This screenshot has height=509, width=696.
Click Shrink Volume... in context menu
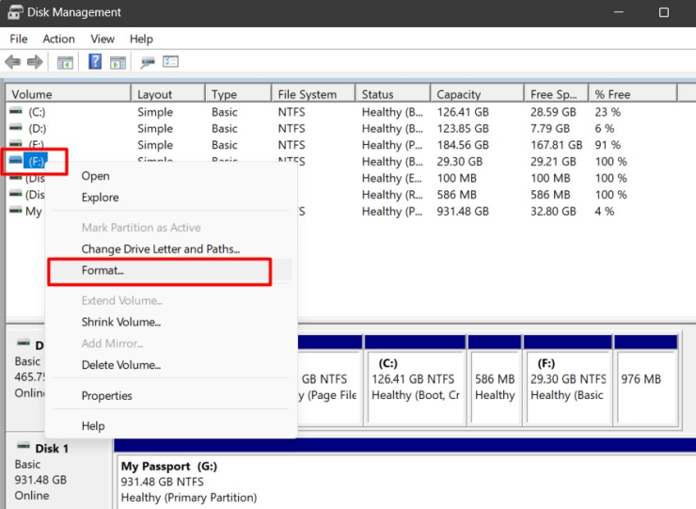click(120, 322)
